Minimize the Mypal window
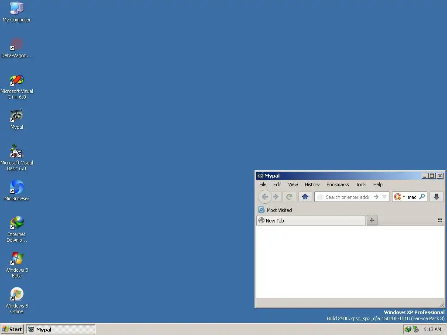 click(425, 176)
